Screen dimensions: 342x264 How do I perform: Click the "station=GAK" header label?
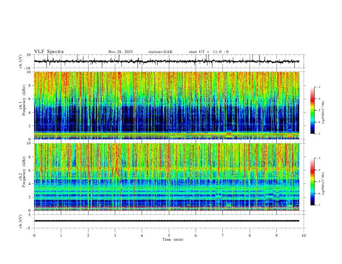[x=161, y=52]
